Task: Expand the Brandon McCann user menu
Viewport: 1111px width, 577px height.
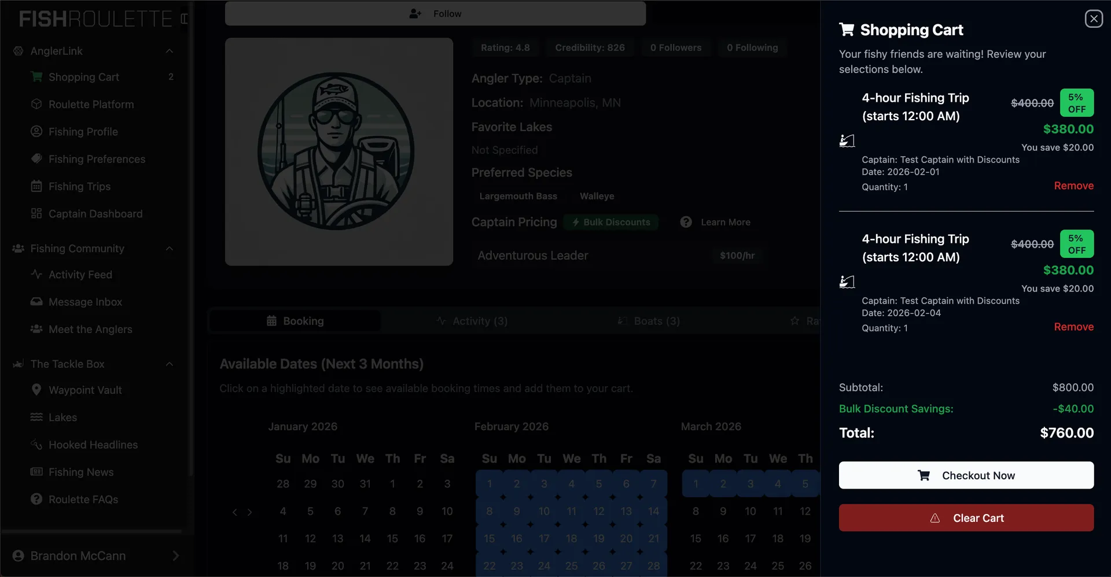Action: [175, 556]
